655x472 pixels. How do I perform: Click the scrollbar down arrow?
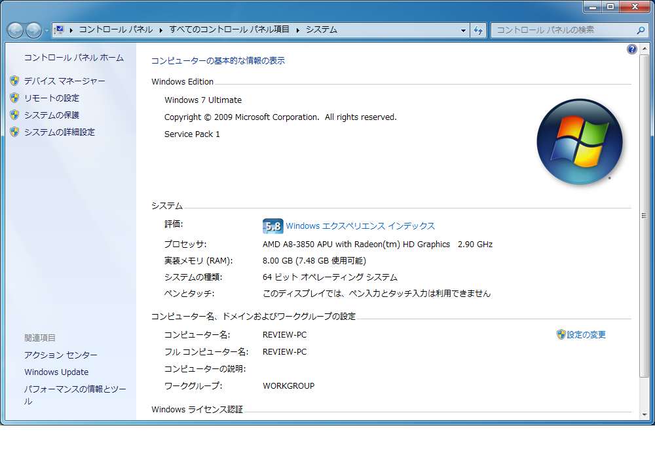pyautogui.click(x=644, y=415)
